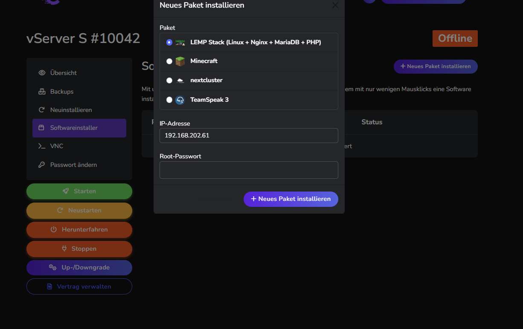Click the green Starten button
Screen dimensions: 523x329
[79, 191]
